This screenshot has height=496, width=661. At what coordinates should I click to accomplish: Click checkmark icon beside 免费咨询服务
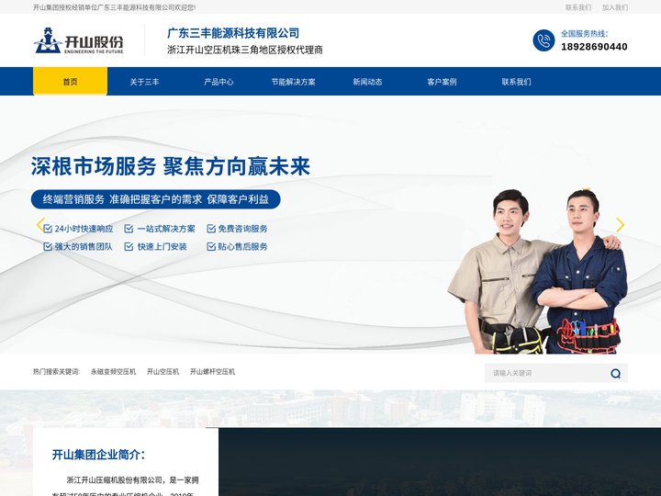pyautogui.click(x=211, y=229)
